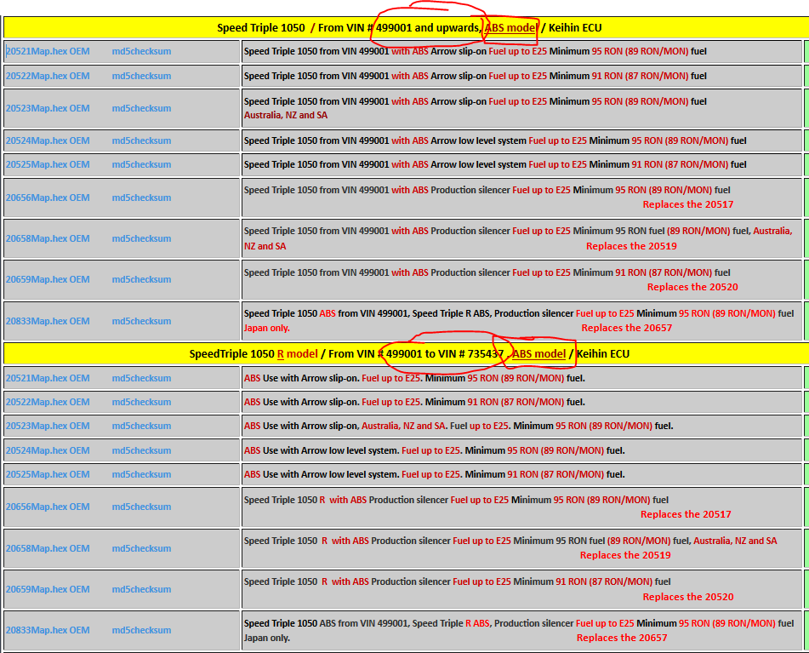The image size is (809, 653).
Task: Click 'Replaces the 20517' in R model section
Action: tap(686, 514)
